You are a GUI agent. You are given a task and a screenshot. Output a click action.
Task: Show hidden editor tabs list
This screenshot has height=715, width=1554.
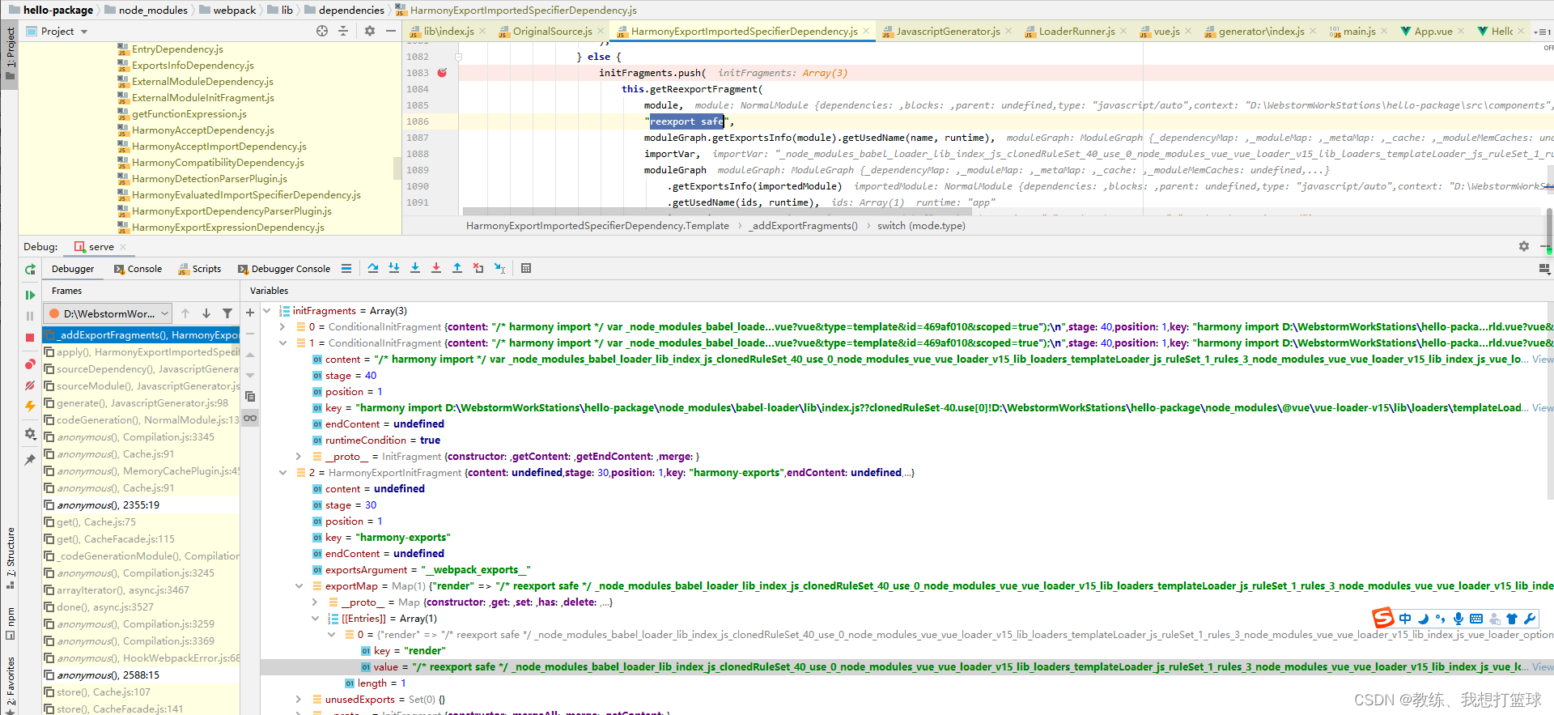[1542, 32]
